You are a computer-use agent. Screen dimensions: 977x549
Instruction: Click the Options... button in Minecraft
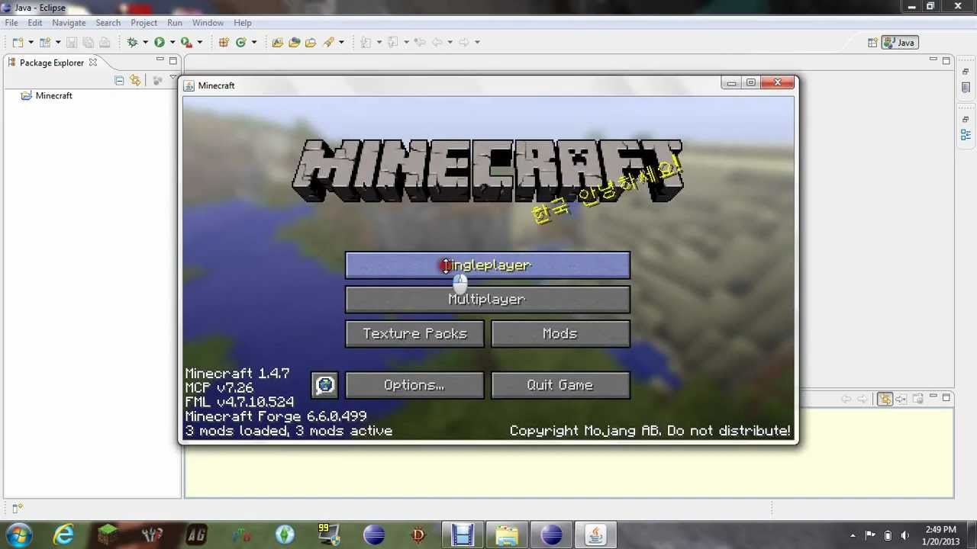tap(414, 385)
